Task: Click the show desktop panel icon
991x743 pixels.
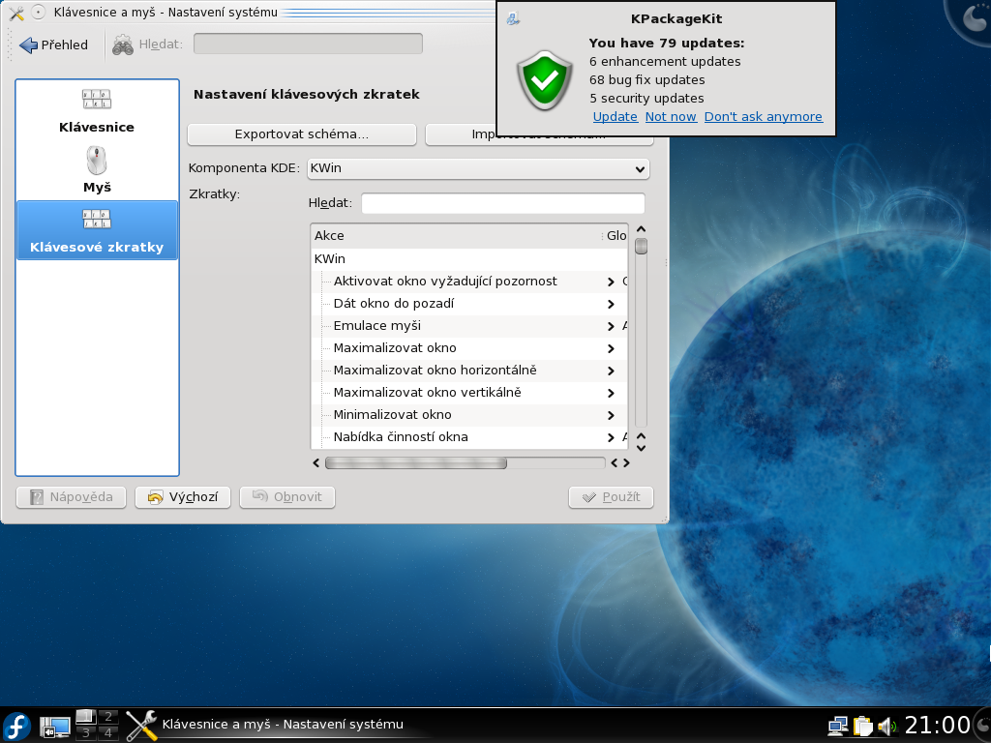Action: 55,728
